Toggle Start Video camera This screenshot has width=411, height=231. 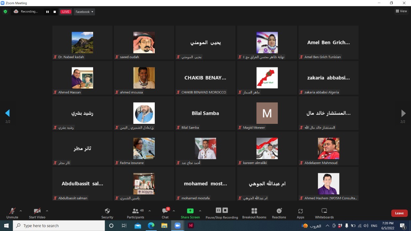(x=37, y=213)
